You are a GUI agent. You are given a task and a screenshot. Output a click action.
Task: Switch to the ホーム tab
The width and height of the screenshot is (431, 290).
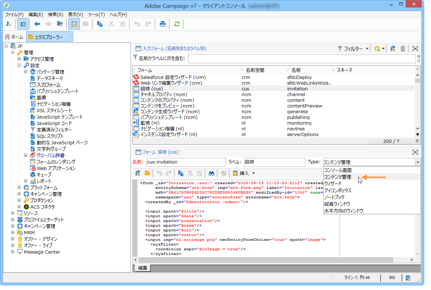click(x=14, y=37)
